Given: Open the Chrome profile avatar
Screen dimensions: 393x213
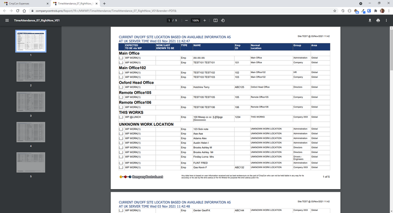Looking at the screenshot, I should point(382,11).
